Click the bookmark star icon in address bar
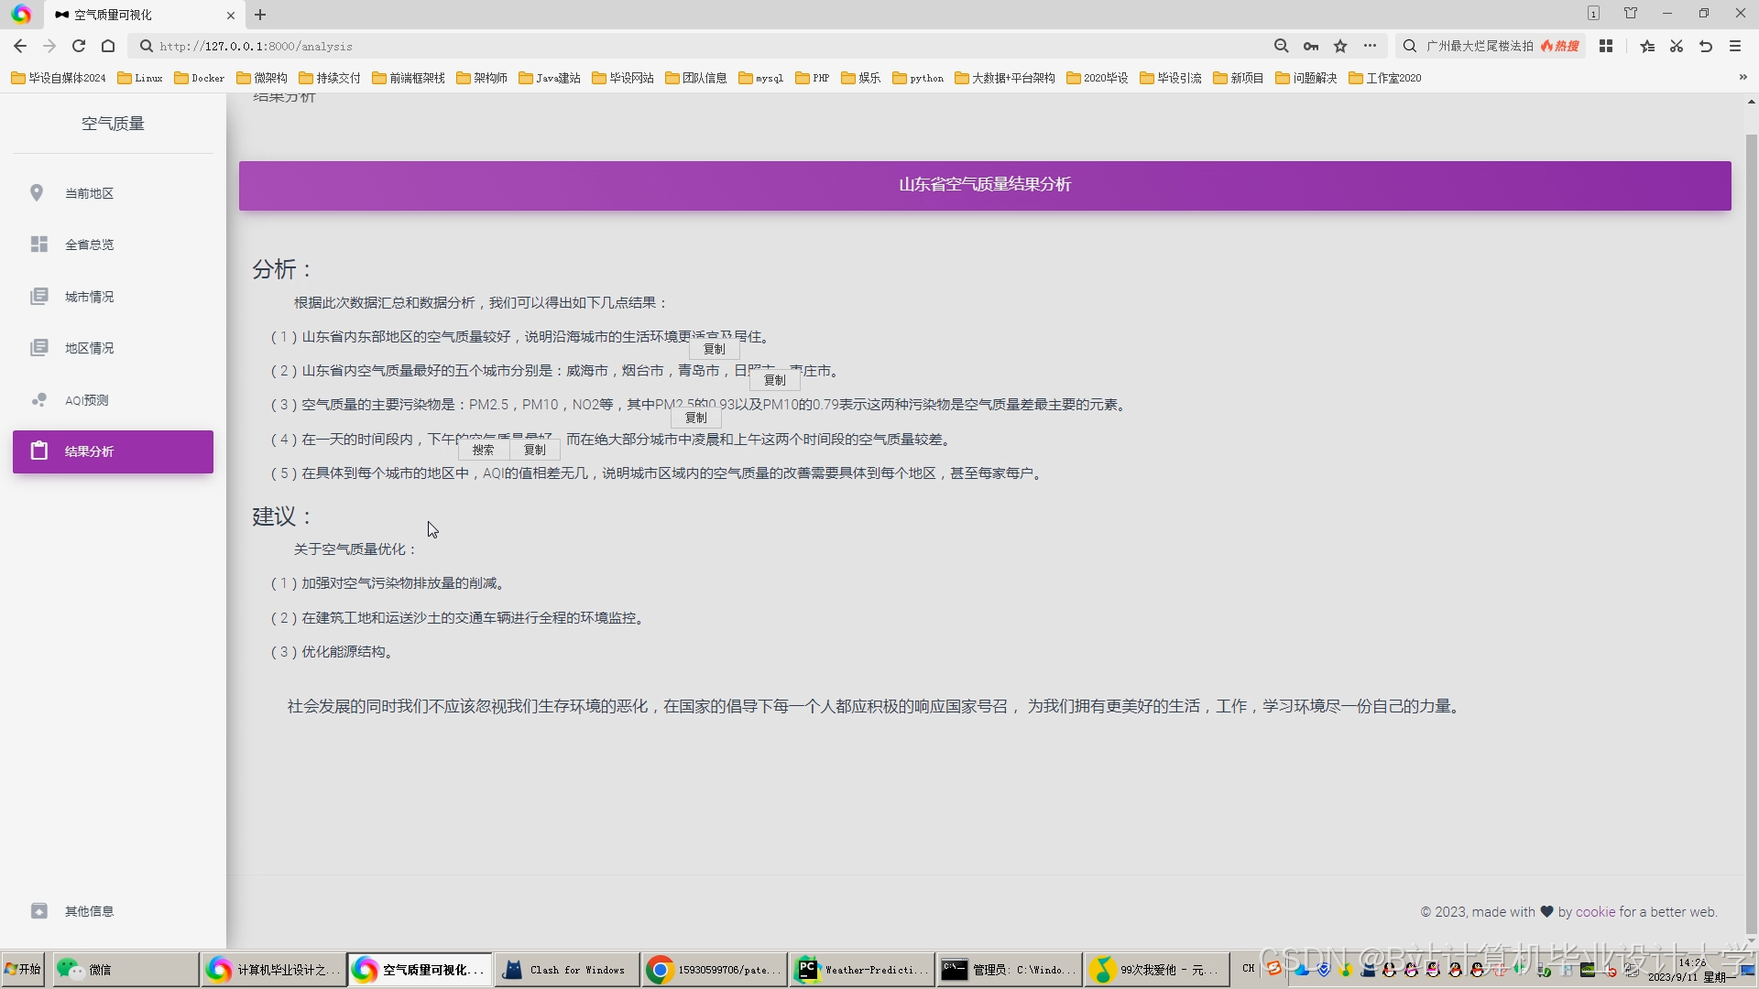Screen dimensions: 1759x989 tap(1340, 46)
